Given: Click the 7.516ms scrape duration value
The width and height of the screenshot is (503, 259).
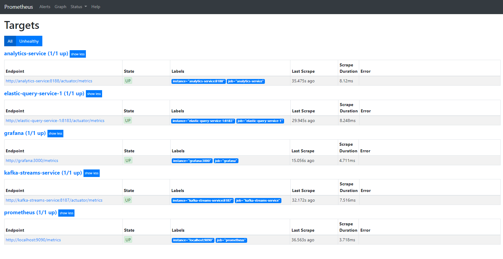Looking at the screenshot, I should pyautogui.click(x=348, y=200).
